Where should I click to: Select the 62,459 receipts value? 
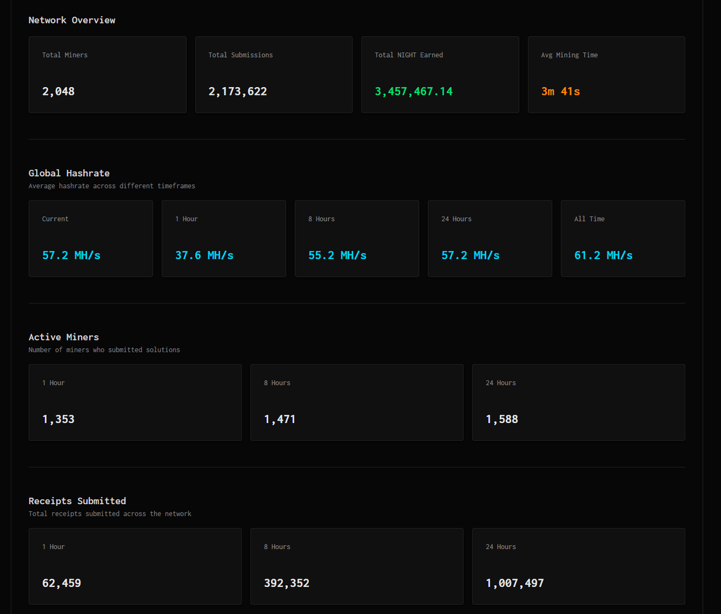(61, 583)
